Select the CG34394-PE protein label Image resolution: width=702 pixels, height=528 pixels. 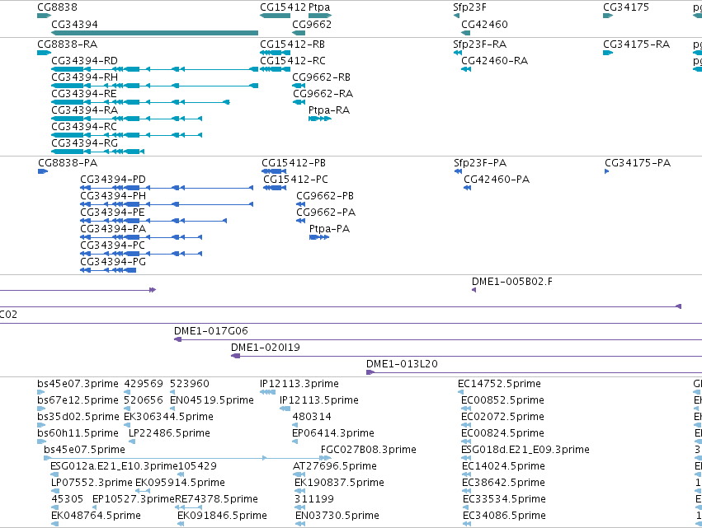pyautogui.click(x=112, y=213)
